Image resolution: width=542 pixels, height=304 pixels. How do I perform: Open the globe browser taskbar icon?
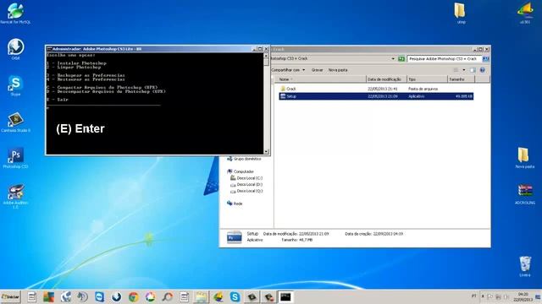[66, 296]
